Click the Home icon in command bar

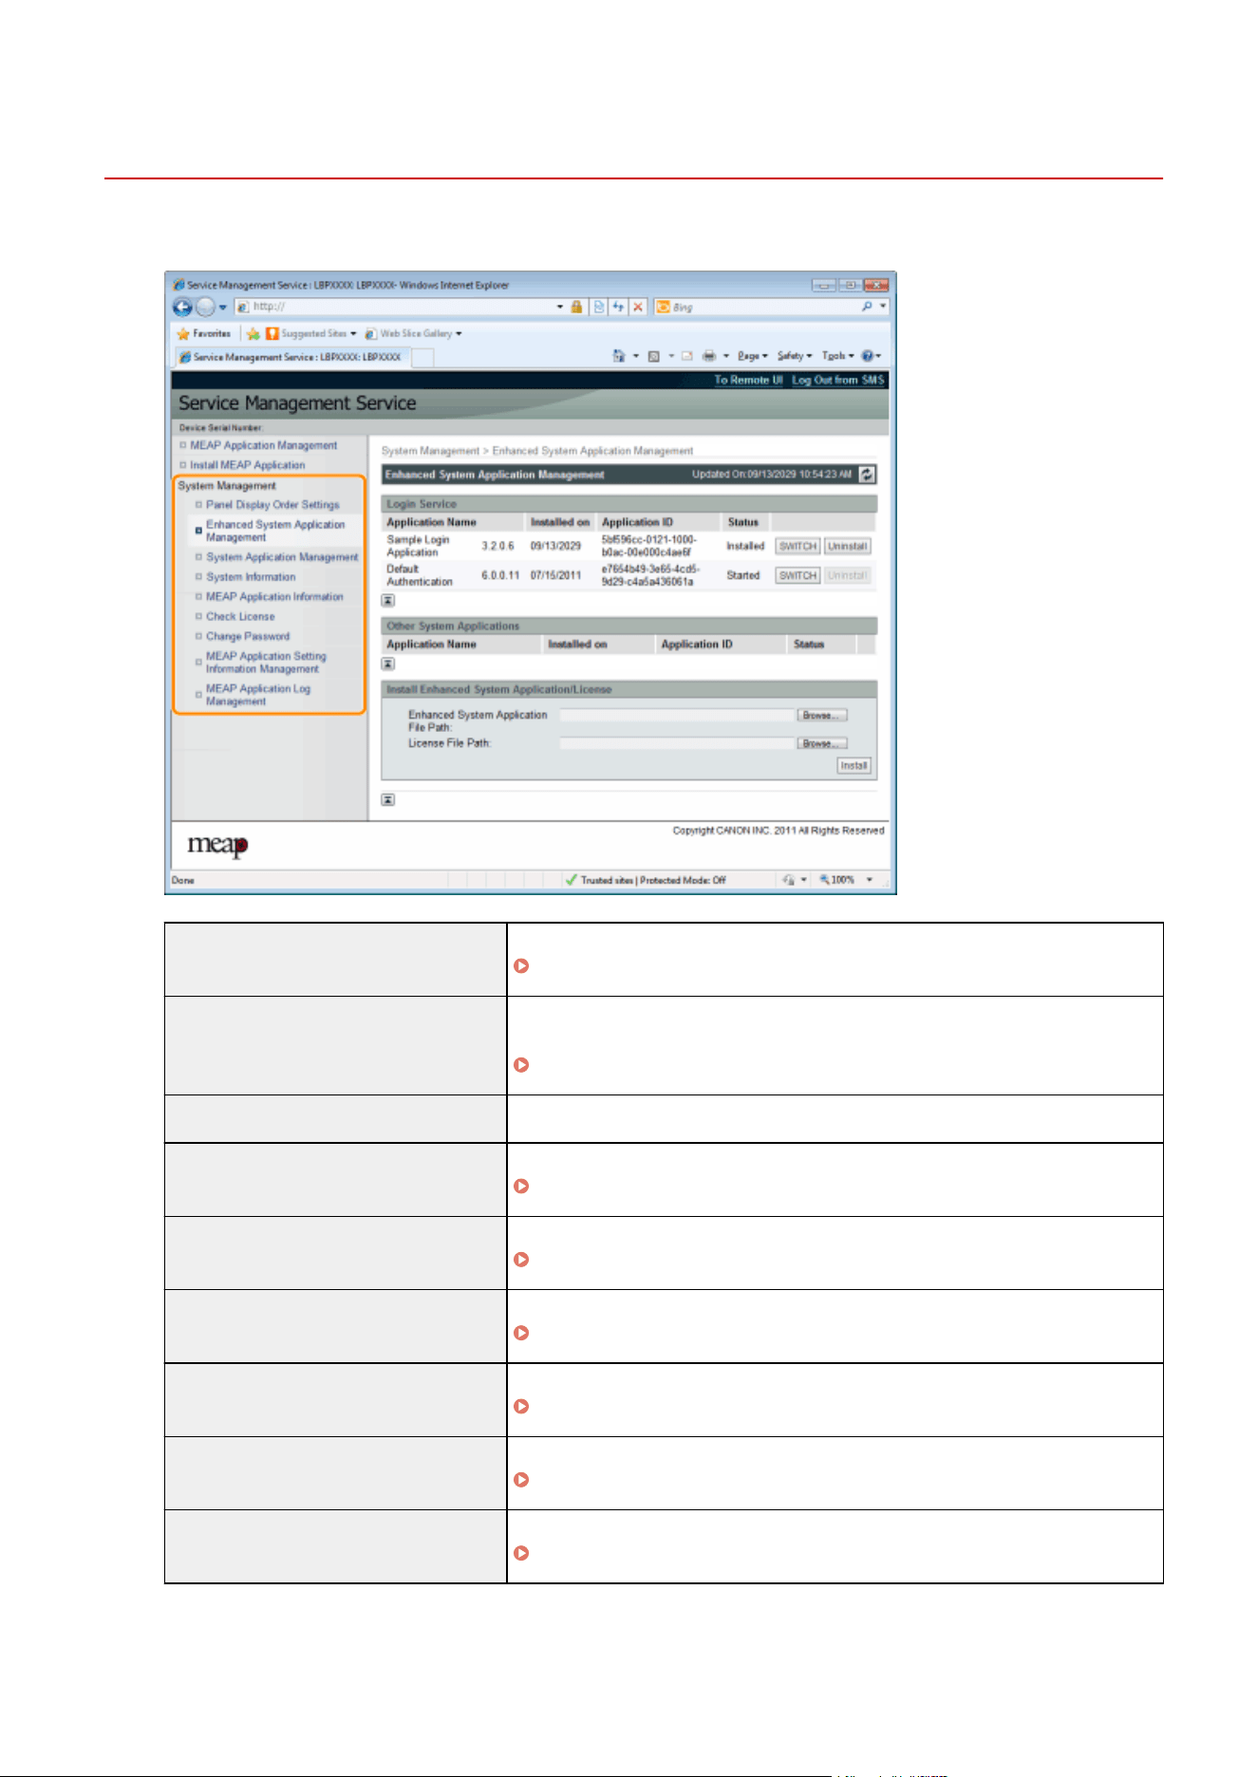pyautogui.click(x=619, y=356)
